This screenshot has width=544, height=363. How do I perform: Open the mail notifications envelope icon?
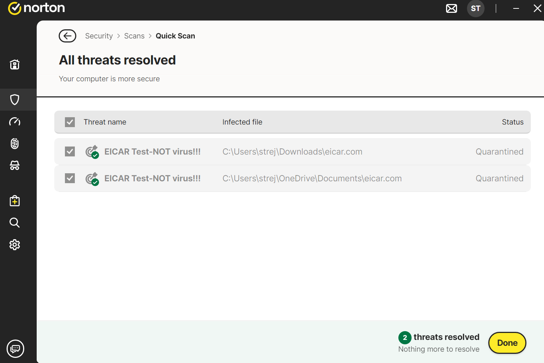click(x=452, y=8)
